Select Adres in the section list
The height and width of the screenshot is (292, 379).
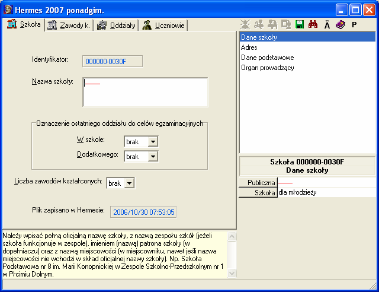point(307,47)
